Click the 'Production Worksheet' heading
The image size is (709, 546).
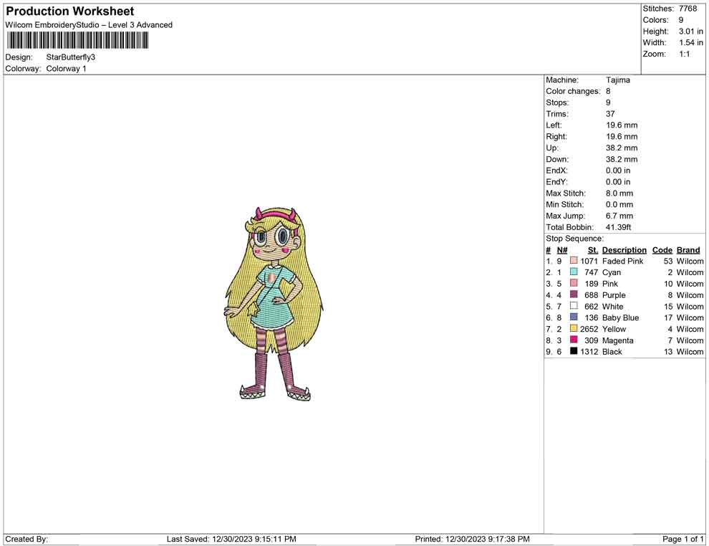[70, 11]
